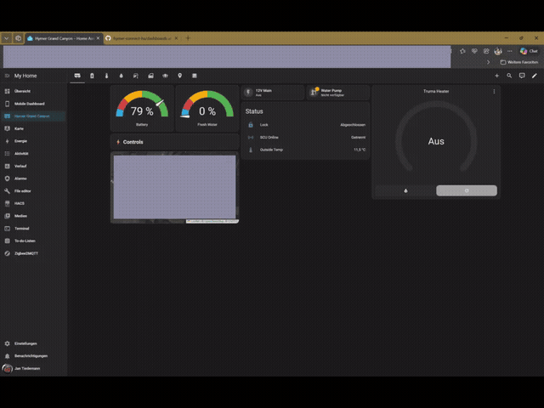544x408 pixels.
Task: Open the Assist chat bubble icon
Action: click(522, 76)
